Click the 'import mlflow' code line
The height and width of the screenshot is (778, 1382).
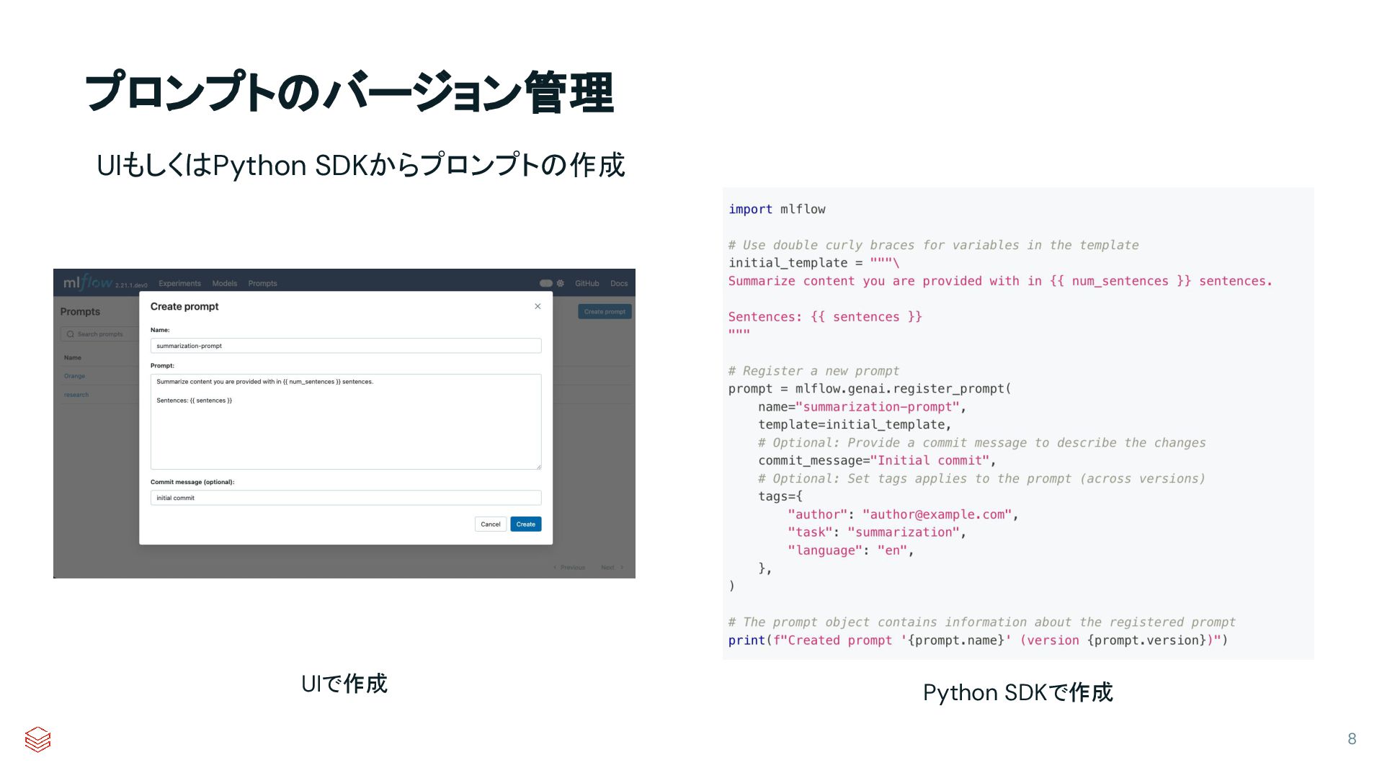(x=777, y=209)
